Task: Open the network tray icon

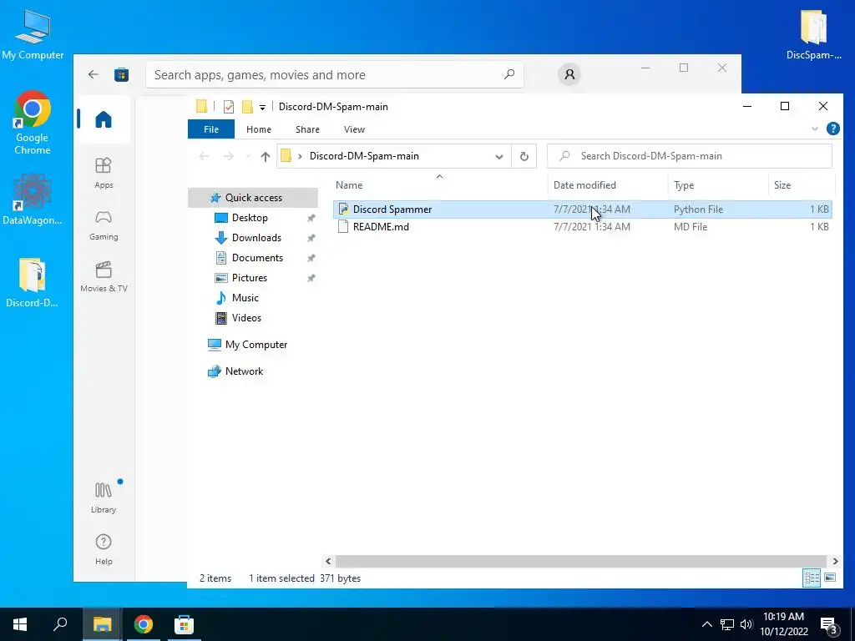Action: click(x=727, y=624)
